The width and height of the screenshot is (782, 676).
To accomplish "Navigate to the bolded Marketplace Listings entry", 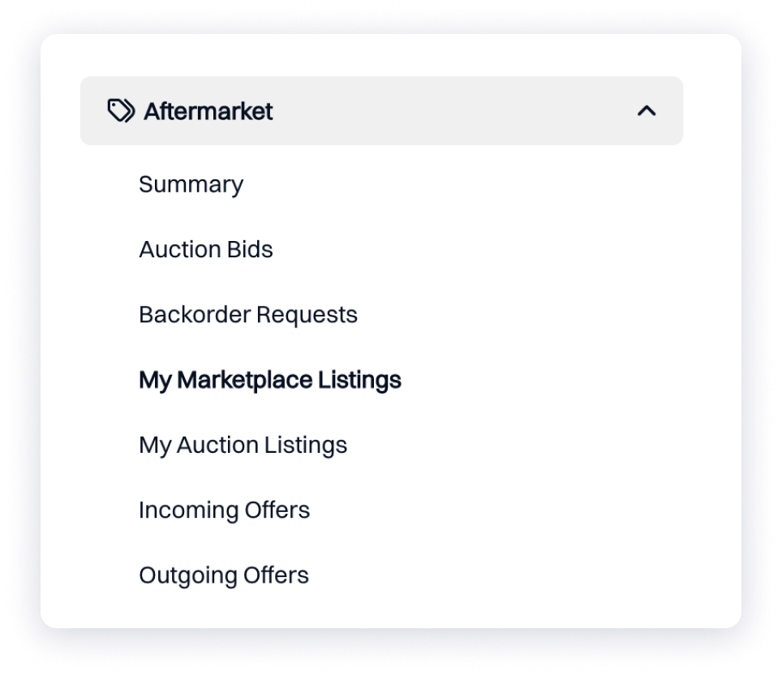I will pyautogui.click(x=270, y=380).
